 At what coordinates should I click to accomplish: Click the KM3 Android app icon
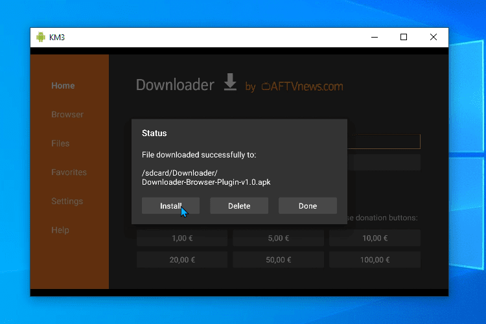click(x=41, y=37)
